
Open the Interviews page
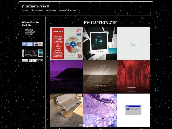[51, 10]
